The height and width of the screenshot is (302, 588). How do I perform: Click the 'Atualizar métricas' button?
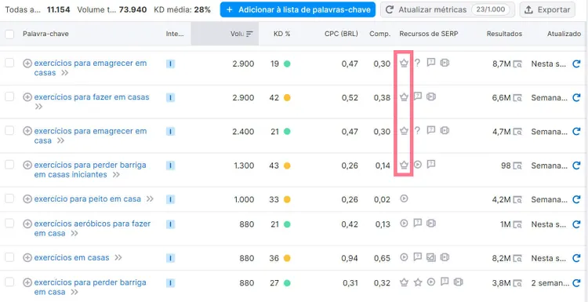(x=448, y=9)
